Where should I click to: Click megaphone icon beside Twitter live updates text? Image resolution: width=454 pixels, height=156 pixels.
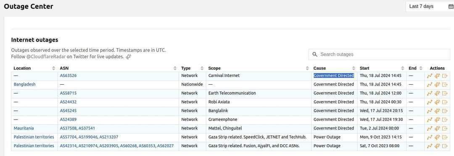coord(128,57)
